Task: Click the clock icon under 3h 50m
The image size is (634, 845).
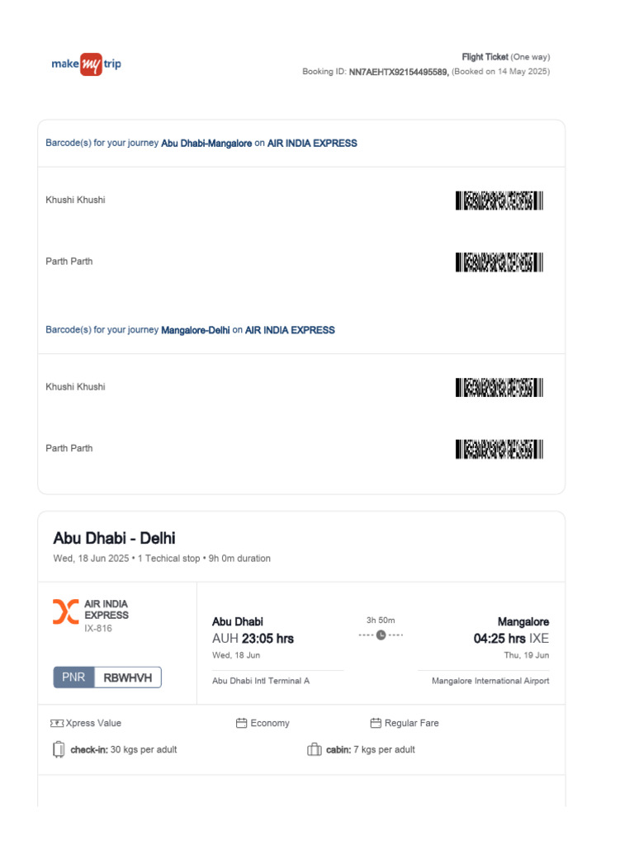Action: tap(381, 635)
